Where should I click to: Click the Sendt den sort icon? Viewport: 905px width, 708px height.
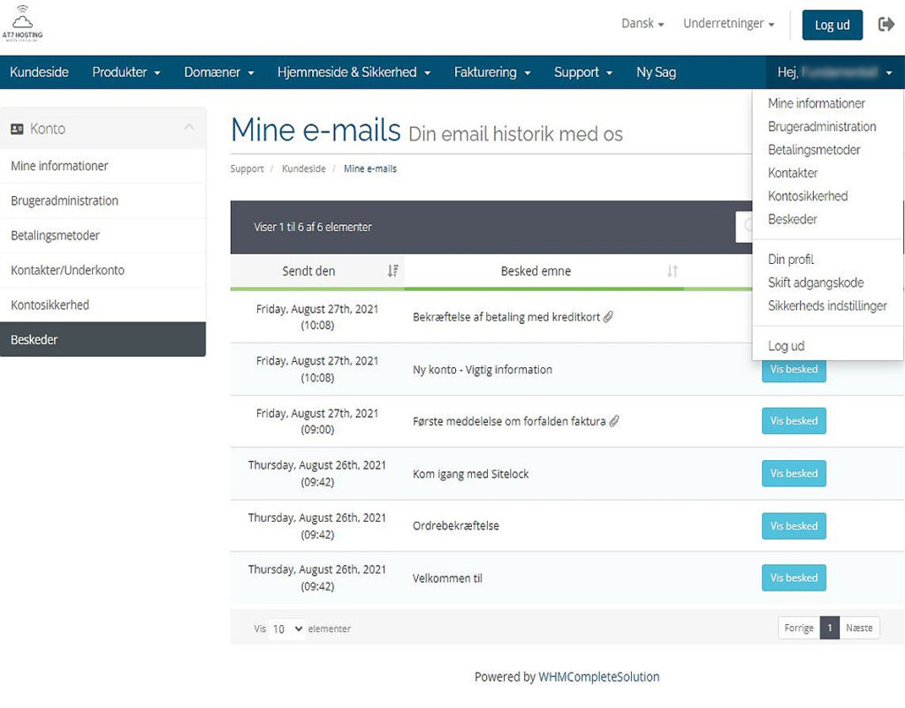[x=392, y=271]
